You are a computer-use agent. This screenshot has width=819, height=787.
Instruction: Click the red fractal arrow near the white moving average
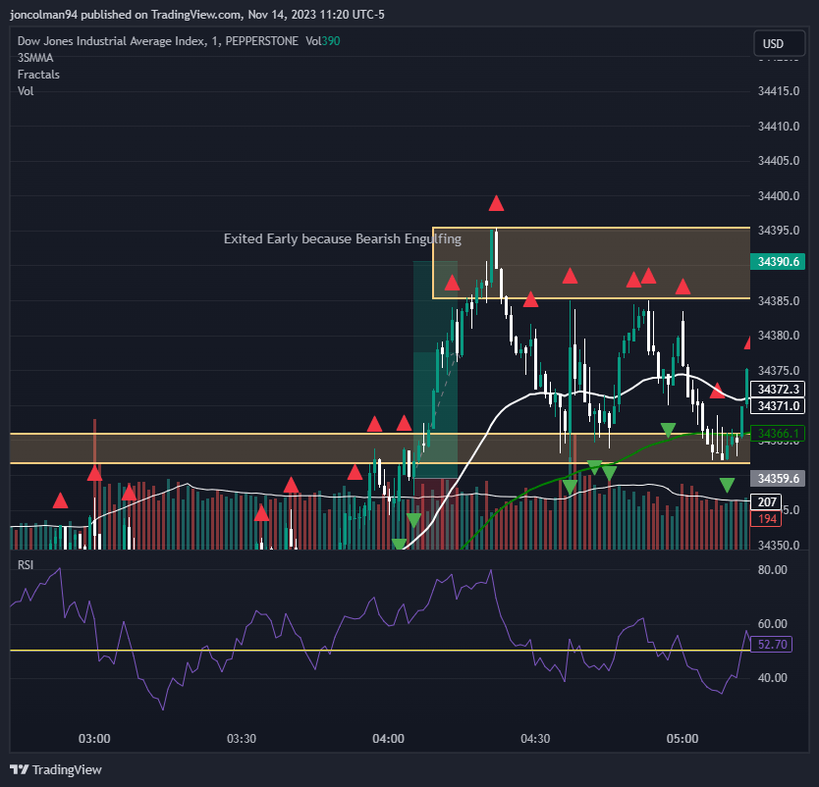click(x=715, y=393)
